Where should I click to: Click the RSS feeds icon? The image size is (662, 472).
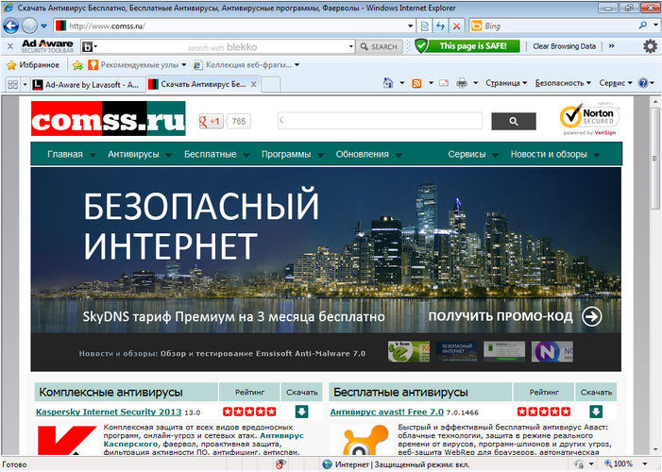click(416, 83)
